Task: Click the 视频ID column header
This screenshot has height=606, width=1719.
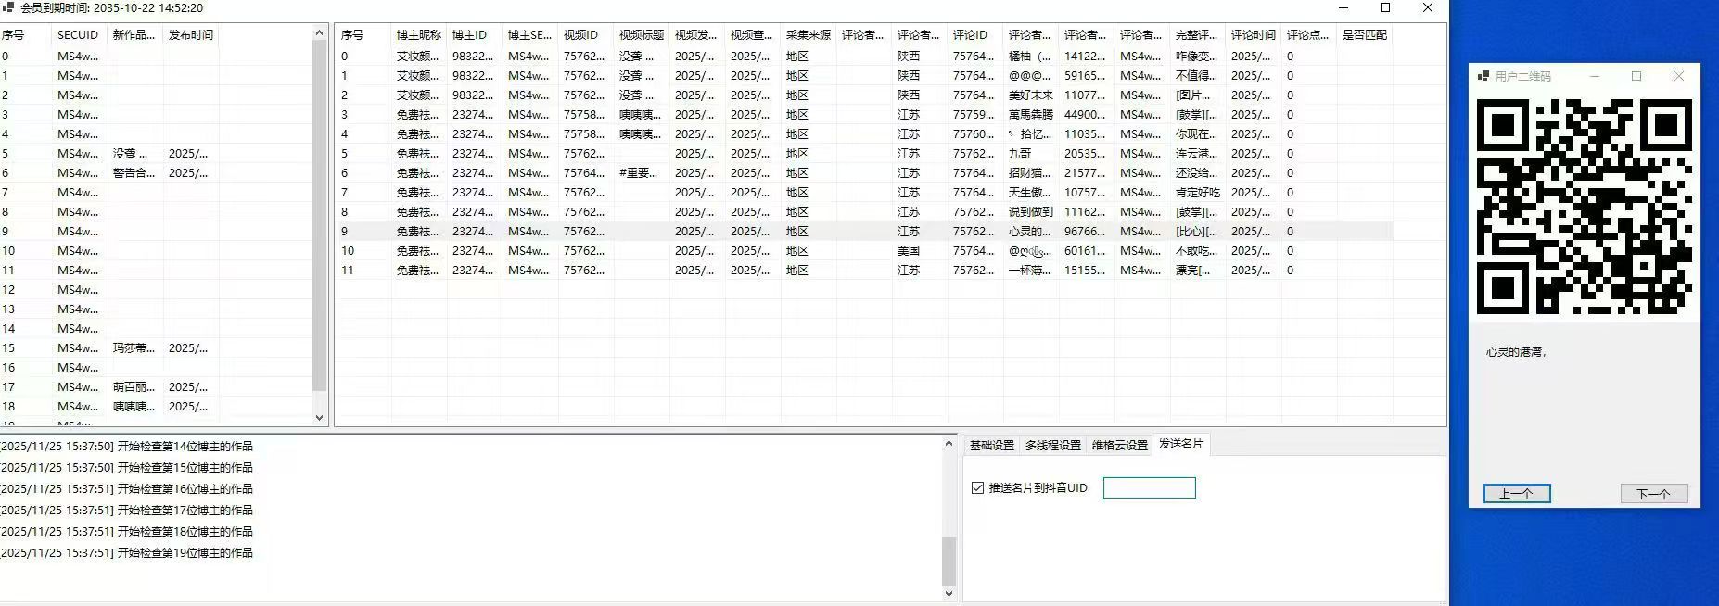Action: (586, 35)
